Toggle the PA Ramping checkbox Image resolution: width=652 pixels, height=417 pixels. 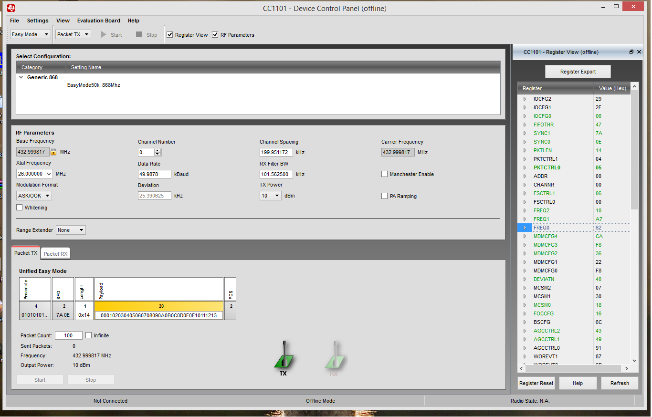click(x=385, y=196)
